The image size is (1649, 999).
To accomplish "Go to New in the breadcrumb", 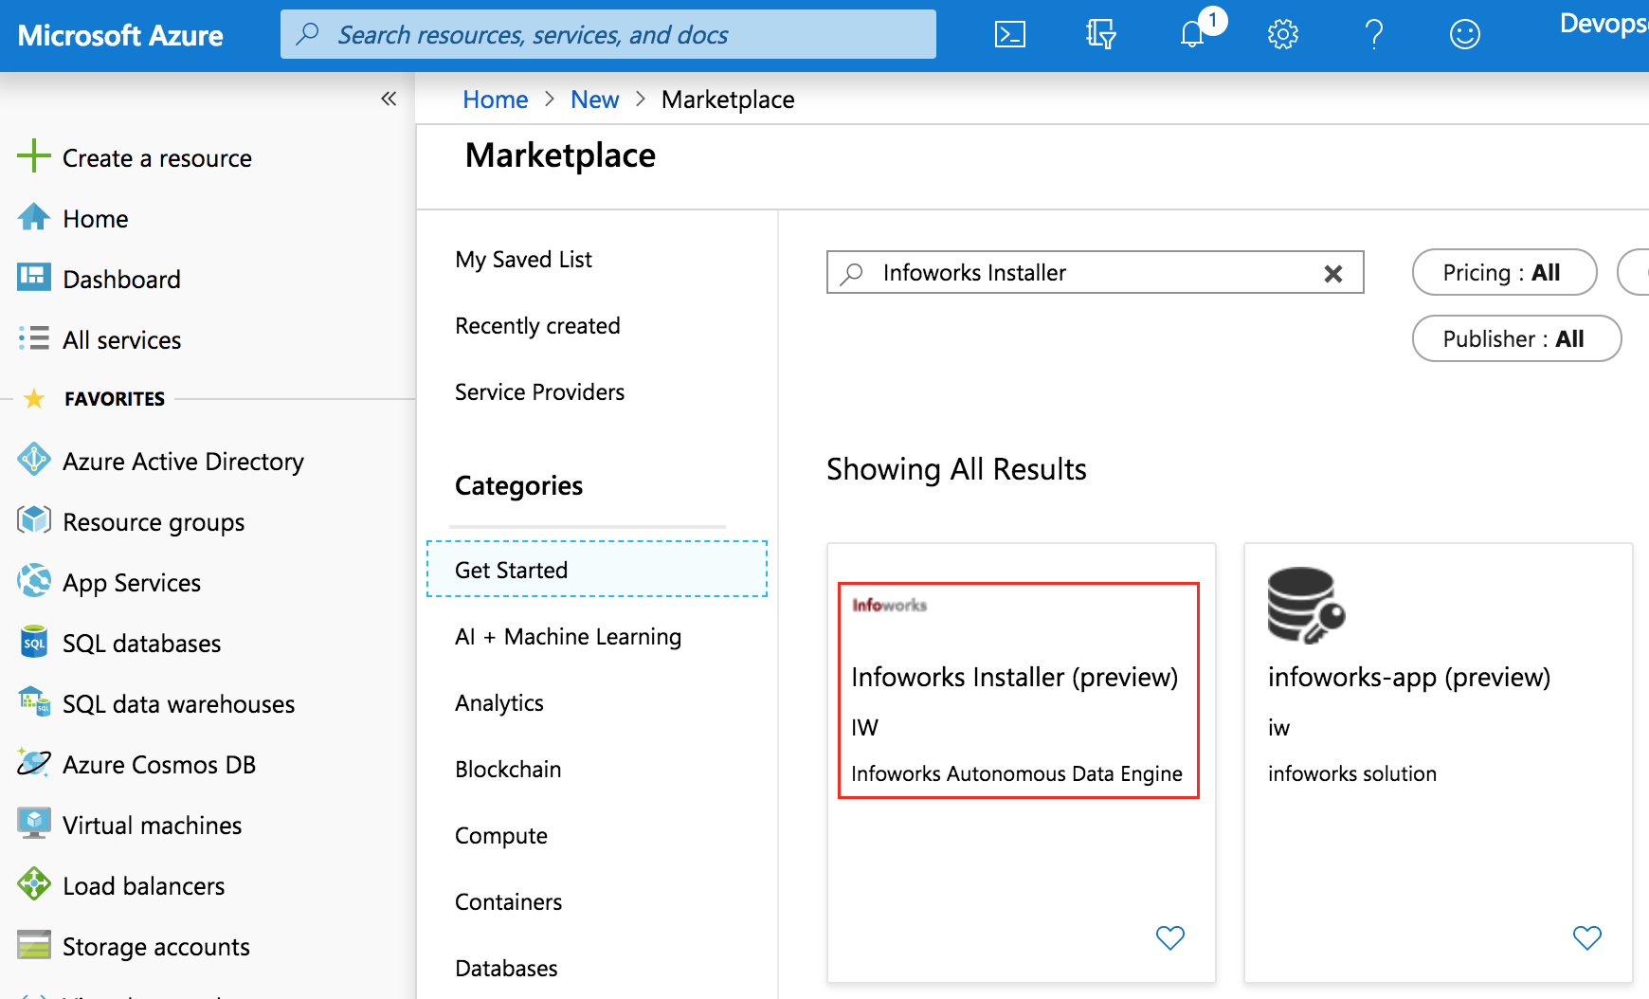I will [594, 100].
